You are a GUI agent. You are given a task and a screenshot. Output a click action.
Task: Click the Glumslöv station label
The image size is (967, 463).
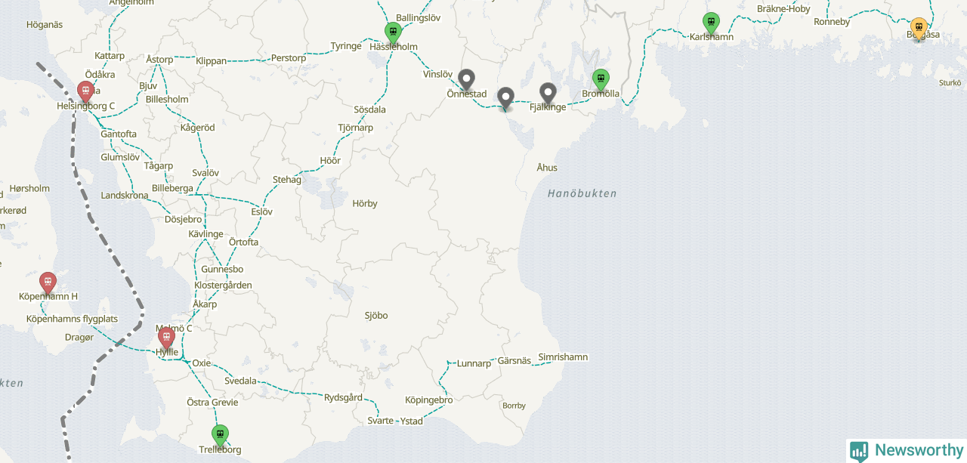coord(120,158)
